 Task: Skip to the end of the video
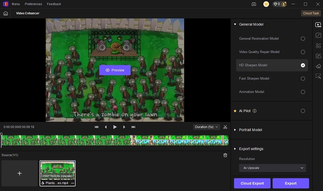click(133, 127)
